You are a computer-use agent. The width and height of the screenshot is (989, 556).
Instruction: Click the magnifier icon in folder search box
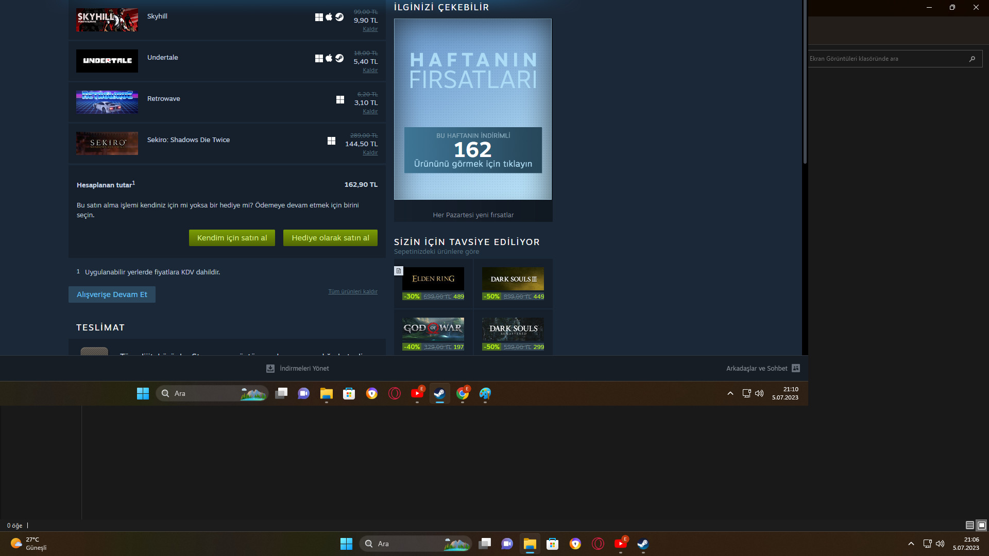972,59
